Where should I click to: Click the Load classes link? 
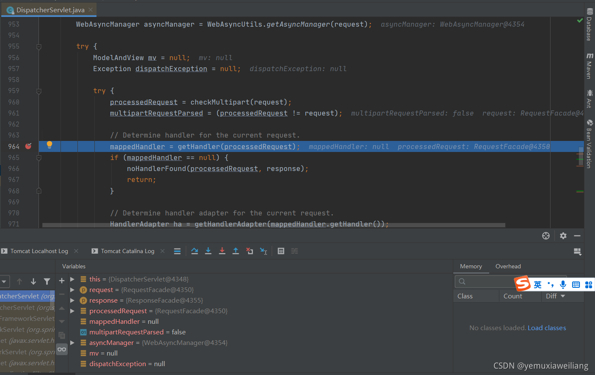[547, 328]
